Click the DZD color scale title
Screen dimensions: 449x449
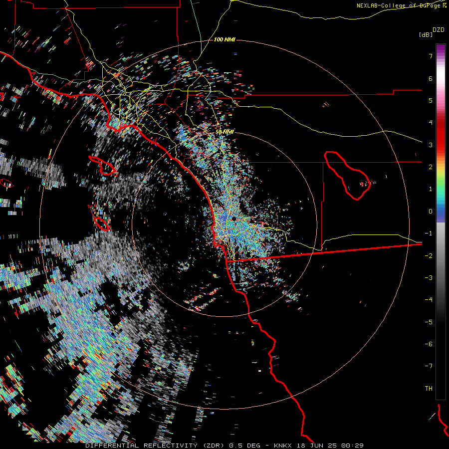point(438,30)
